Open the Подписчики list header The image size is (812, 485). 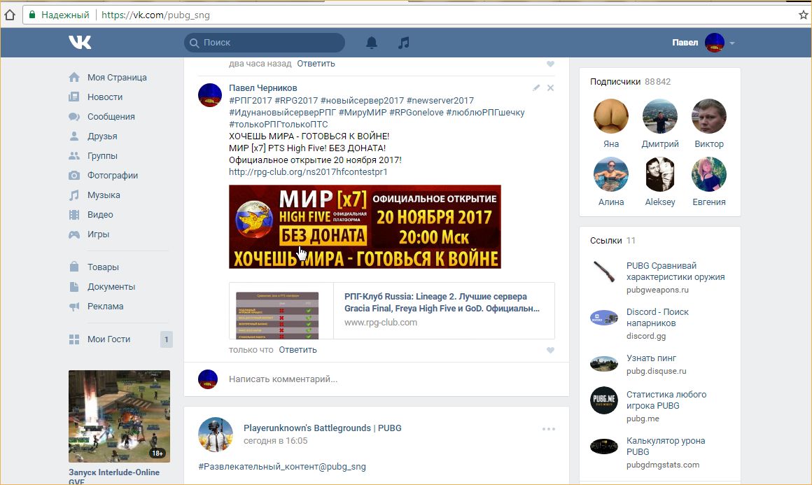click(x=630, y=82)
